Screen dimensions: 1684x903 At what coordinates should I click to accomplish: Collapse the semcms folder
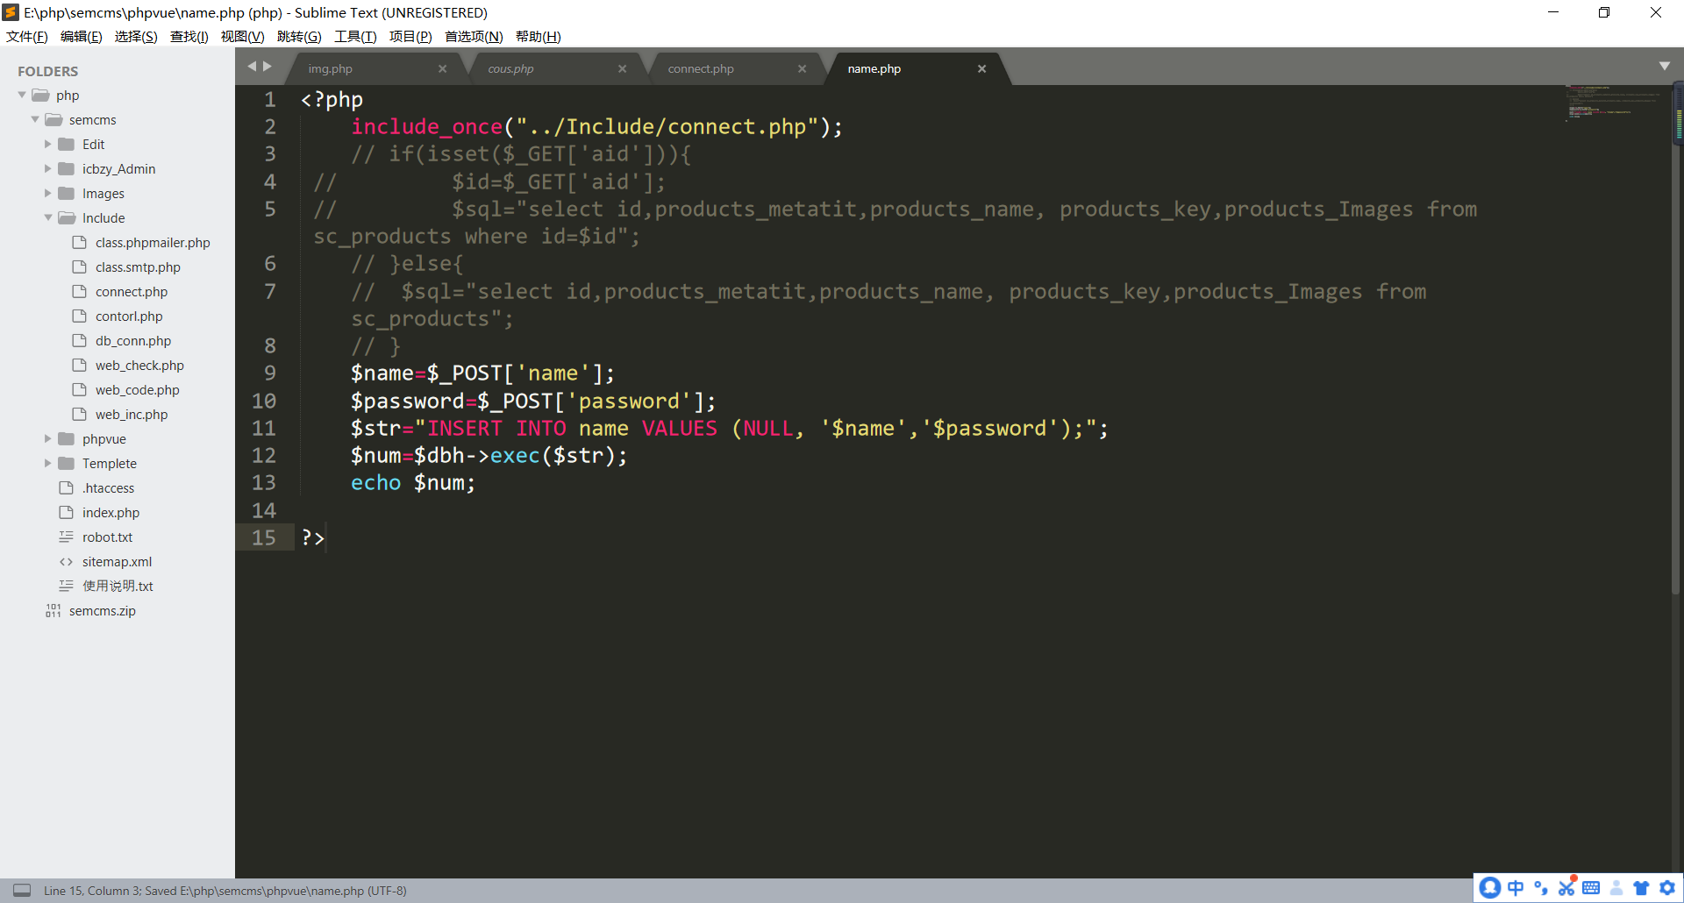pos(35,119)
